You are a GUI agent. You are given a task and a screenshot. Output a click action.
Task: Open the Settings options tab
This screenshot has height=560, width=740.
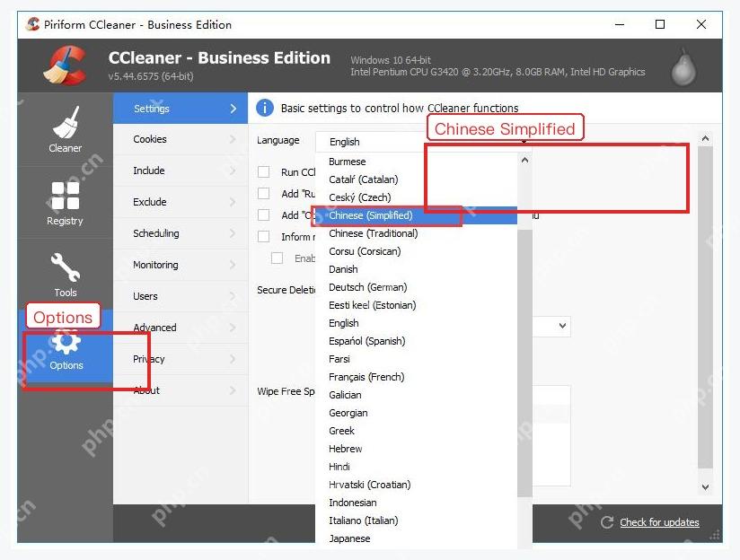pyautogui.click(x=181, y=109)
